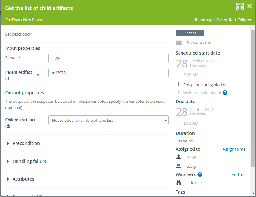Image resolution: width=256 pixels, height=197 pixels.
Task: Enable Postpone during blackout checkbox
Action: click(180, 84)
